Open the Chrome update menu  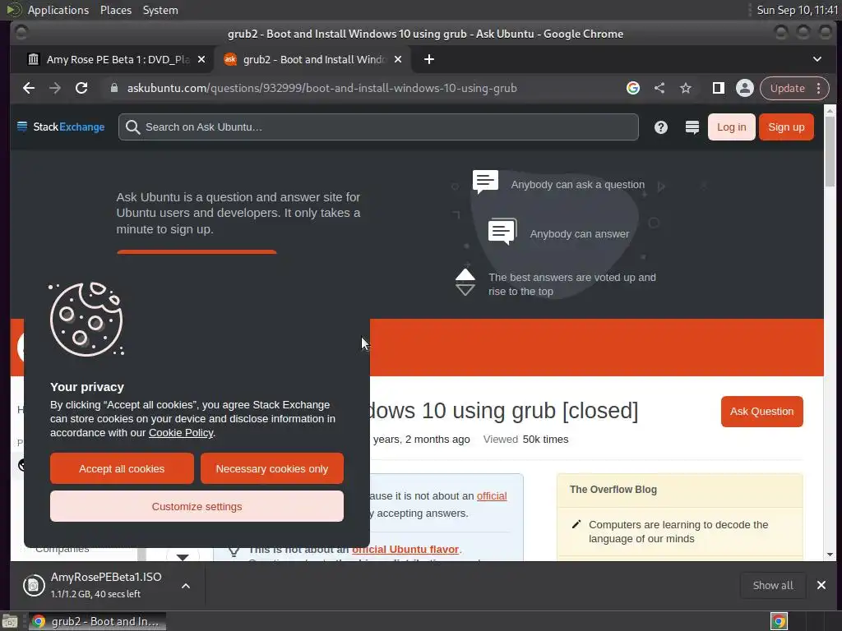pos(794,88)
